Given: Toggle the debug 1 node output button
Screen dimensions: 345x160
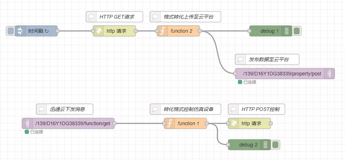Looking at the screenshot, I should point(297,31).
